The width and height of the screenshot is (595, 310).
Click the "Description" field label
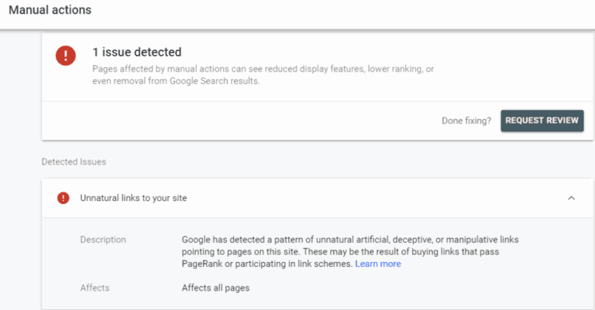click(103, 240)
